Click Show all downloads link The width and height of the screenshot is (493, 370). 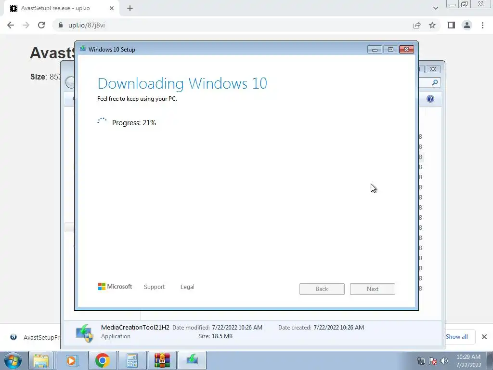tap(456, 337)
